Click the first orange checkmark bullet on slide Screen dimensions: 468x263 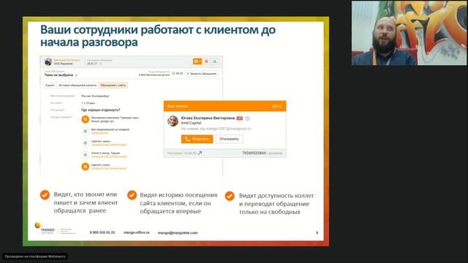coord(45,195)
